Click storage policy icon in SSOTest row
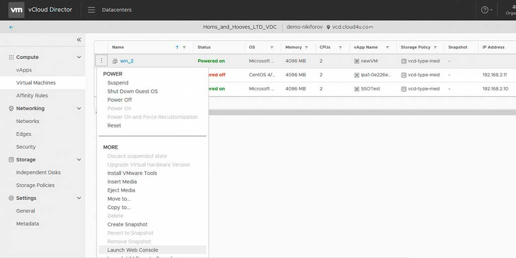Viewport: 516px width, 258px height. click(x=404, y=89)
